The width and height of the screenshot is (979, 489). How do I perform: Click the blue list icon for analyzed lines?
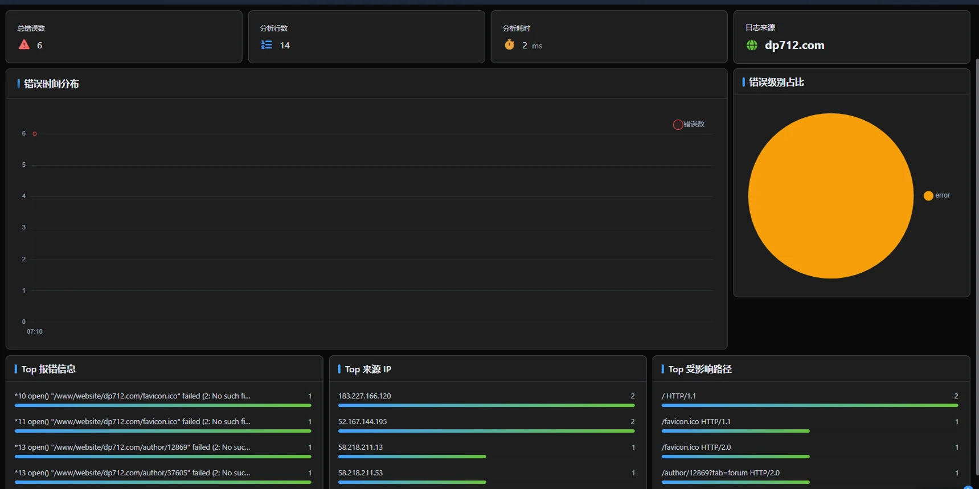tap(267, 44)
